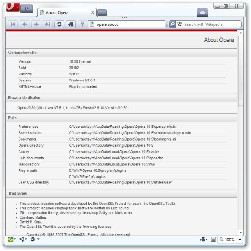Open the 100% zoom dropdown arrow
The height and width of the screenshot is (251, 251).
pyautogui.click(x=240, y=240)
